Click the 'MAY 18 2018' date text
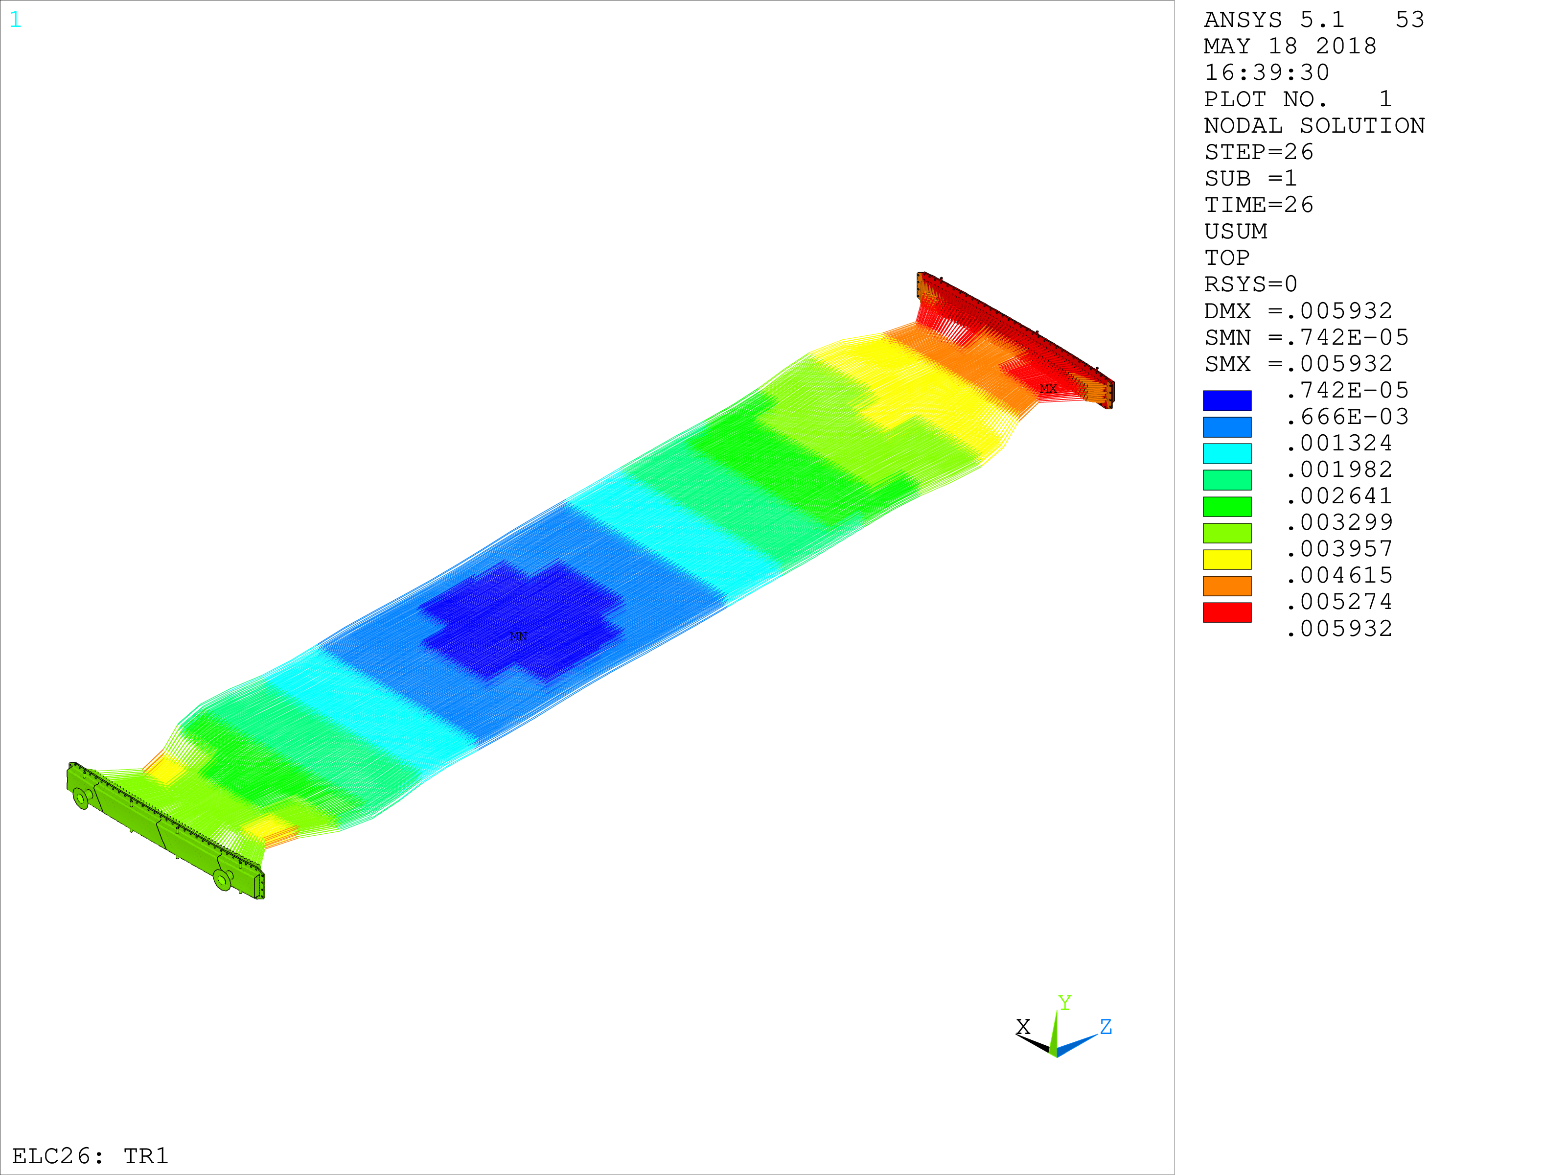 (x=1290, y=46)
